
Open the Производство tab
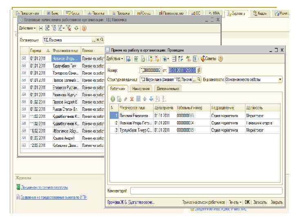click(x=171, y=13)
